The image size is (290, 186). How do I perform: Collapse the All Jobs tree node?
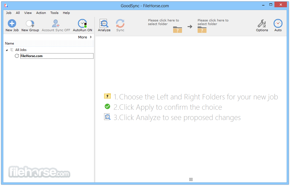tap(7, 50)
